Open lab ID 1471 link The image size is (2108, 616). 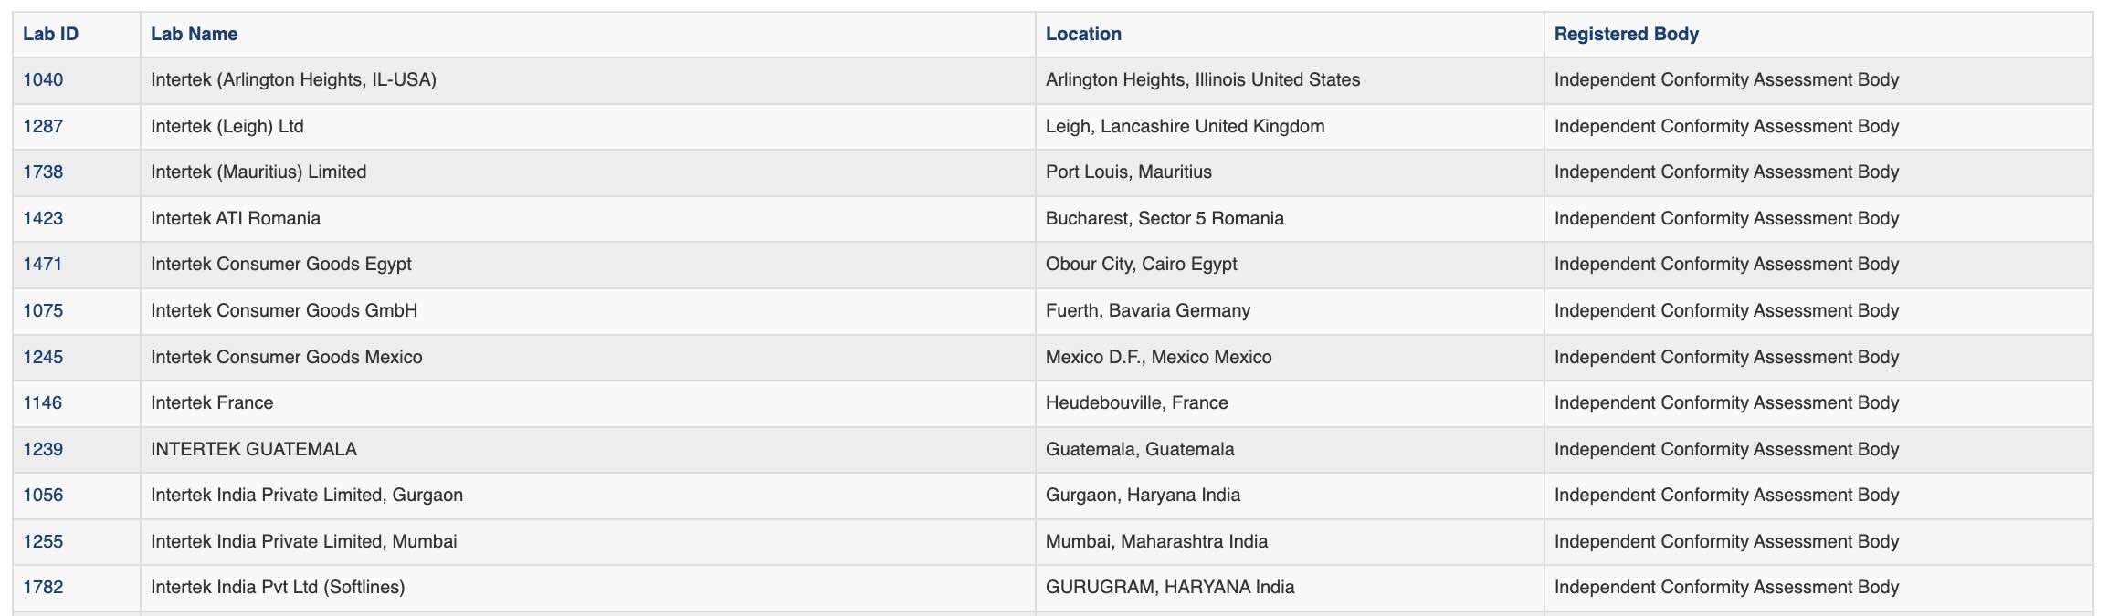(43, 265)
